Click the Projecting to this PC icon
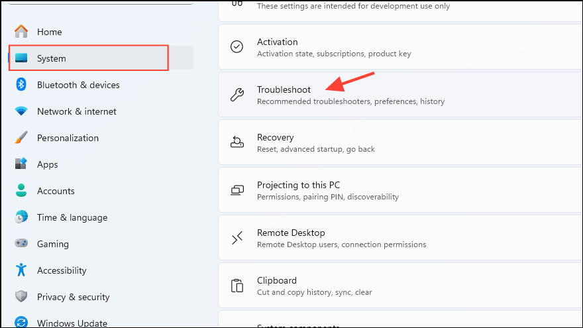This screenshot has height=328, width=583. point(237,190)
